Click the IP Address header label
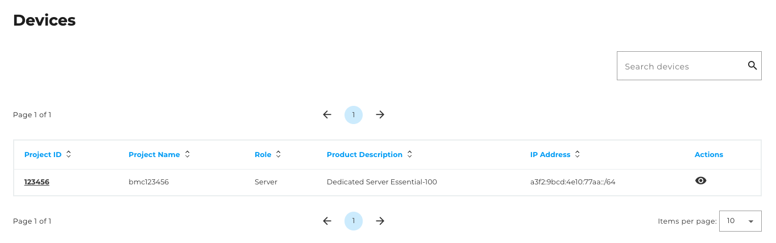The image size is (776, 243). pyautogui.click(x=550, y=154)
